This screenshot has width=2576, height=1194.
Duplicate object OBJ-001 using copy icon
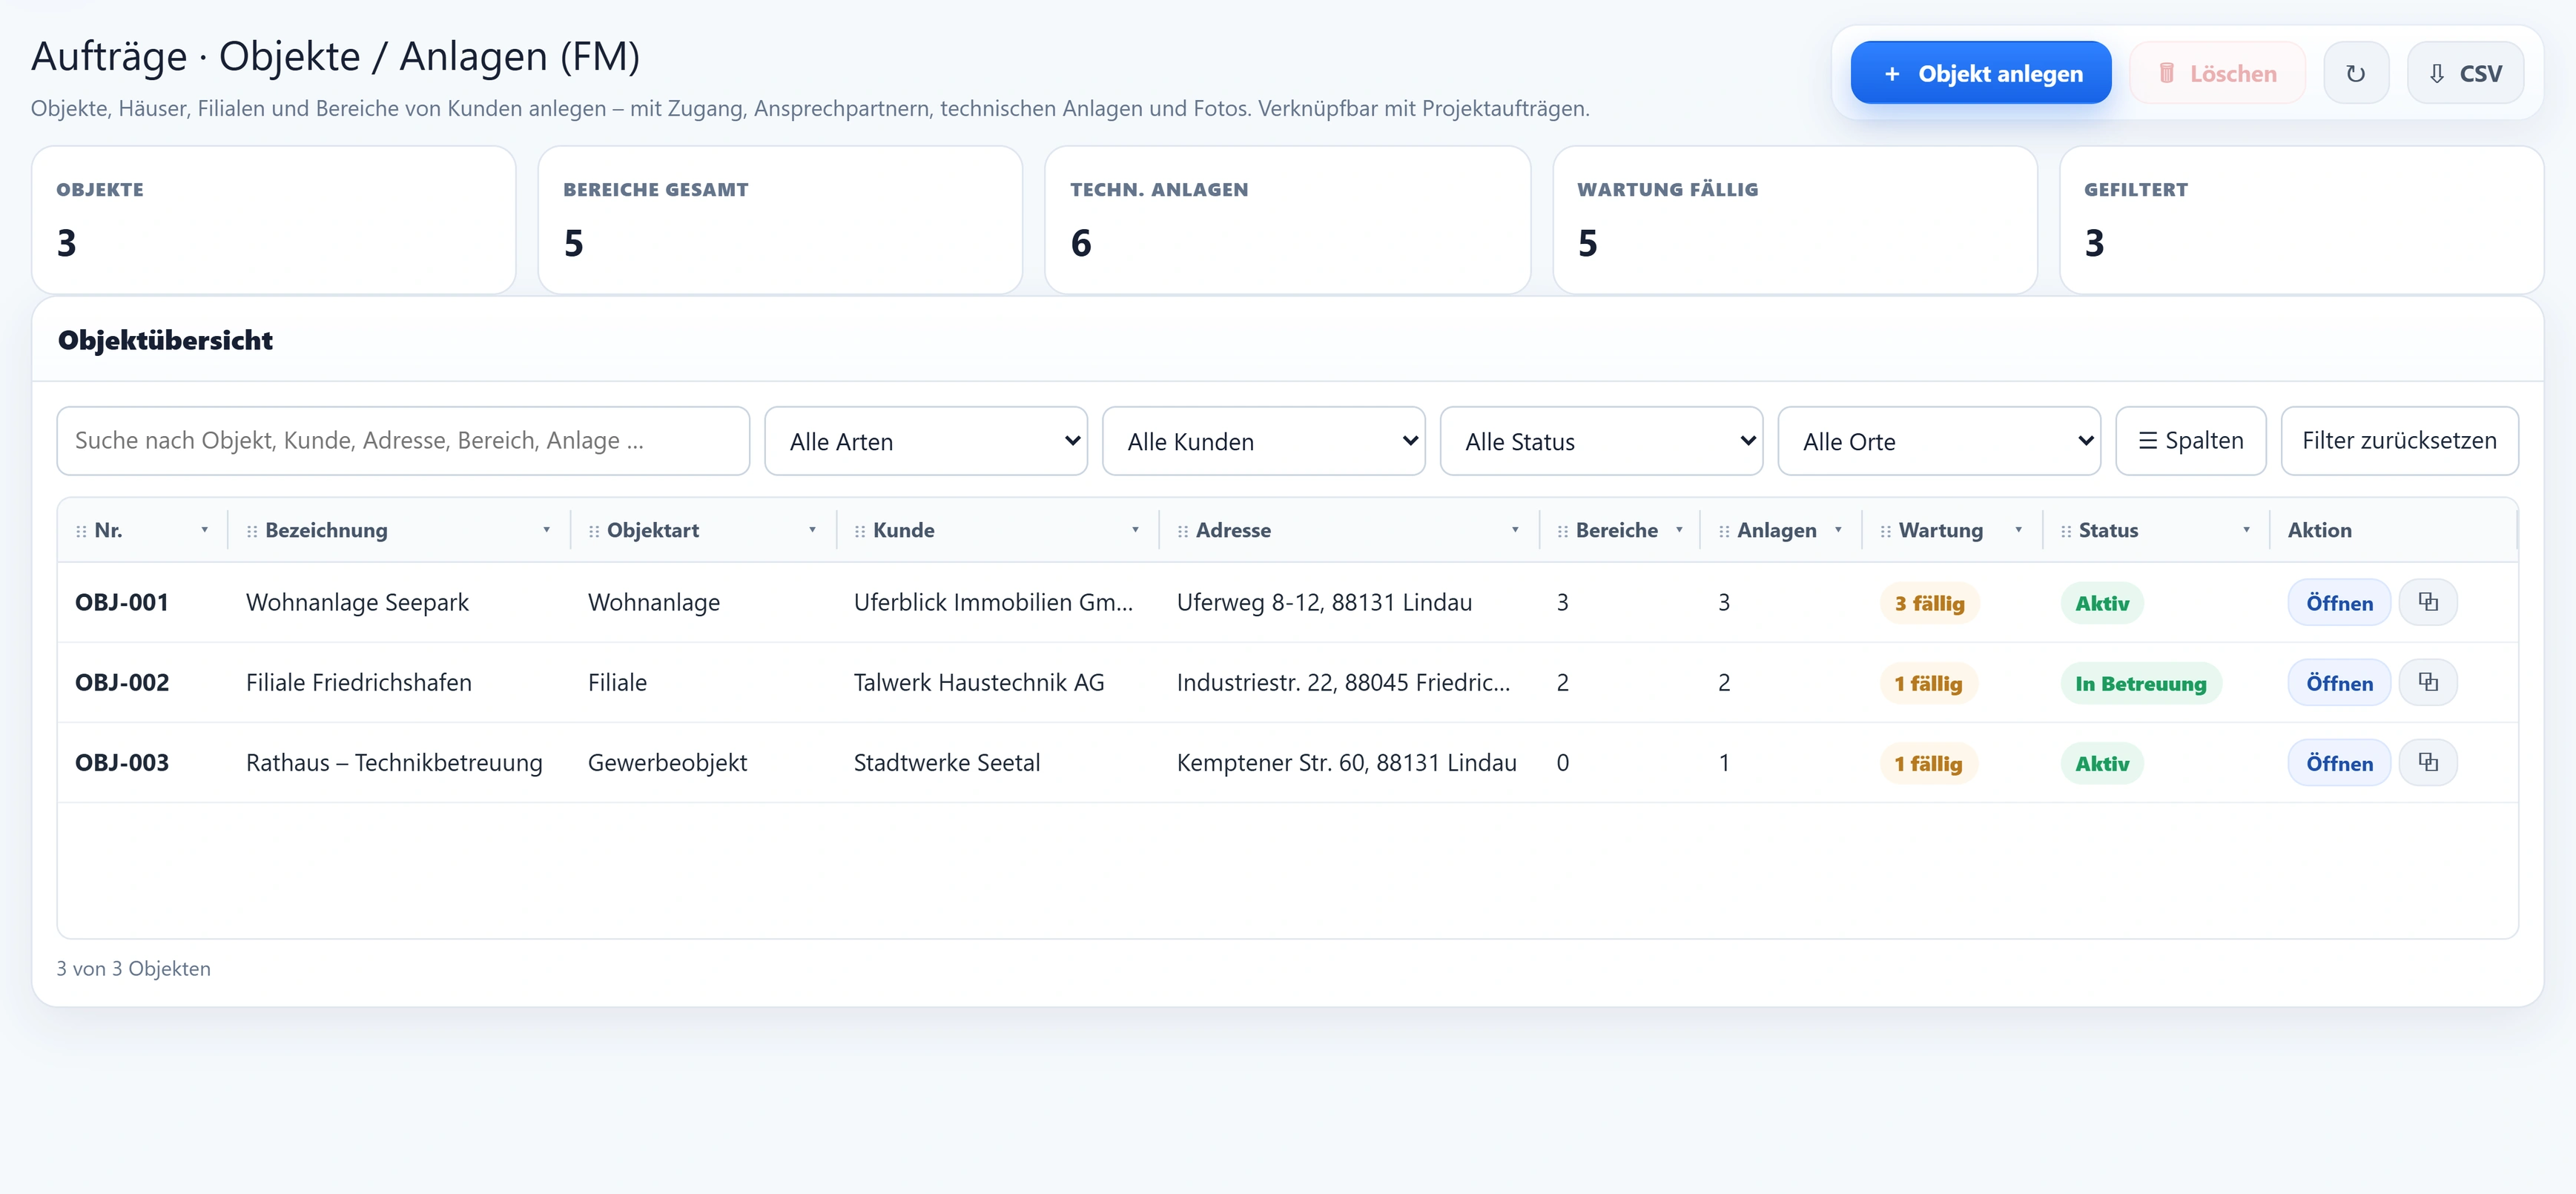(x=2427, y=602)
